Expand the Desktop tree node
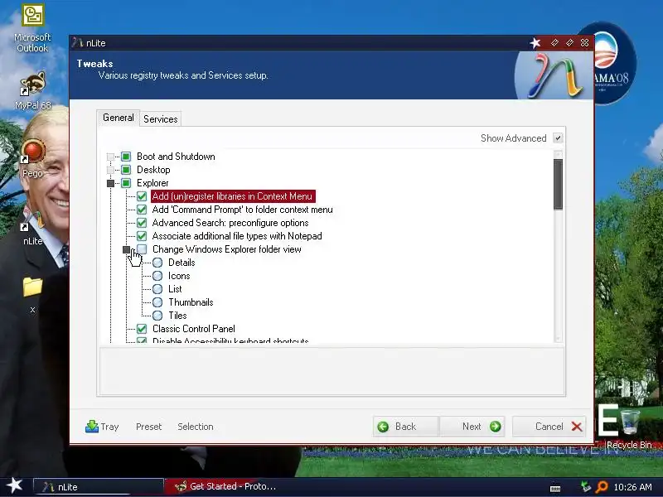 click(110, 170)
